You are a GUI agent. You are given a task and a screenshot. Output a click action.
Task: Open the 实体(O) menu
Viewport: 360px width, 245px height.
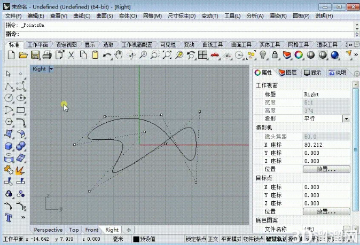128,16
